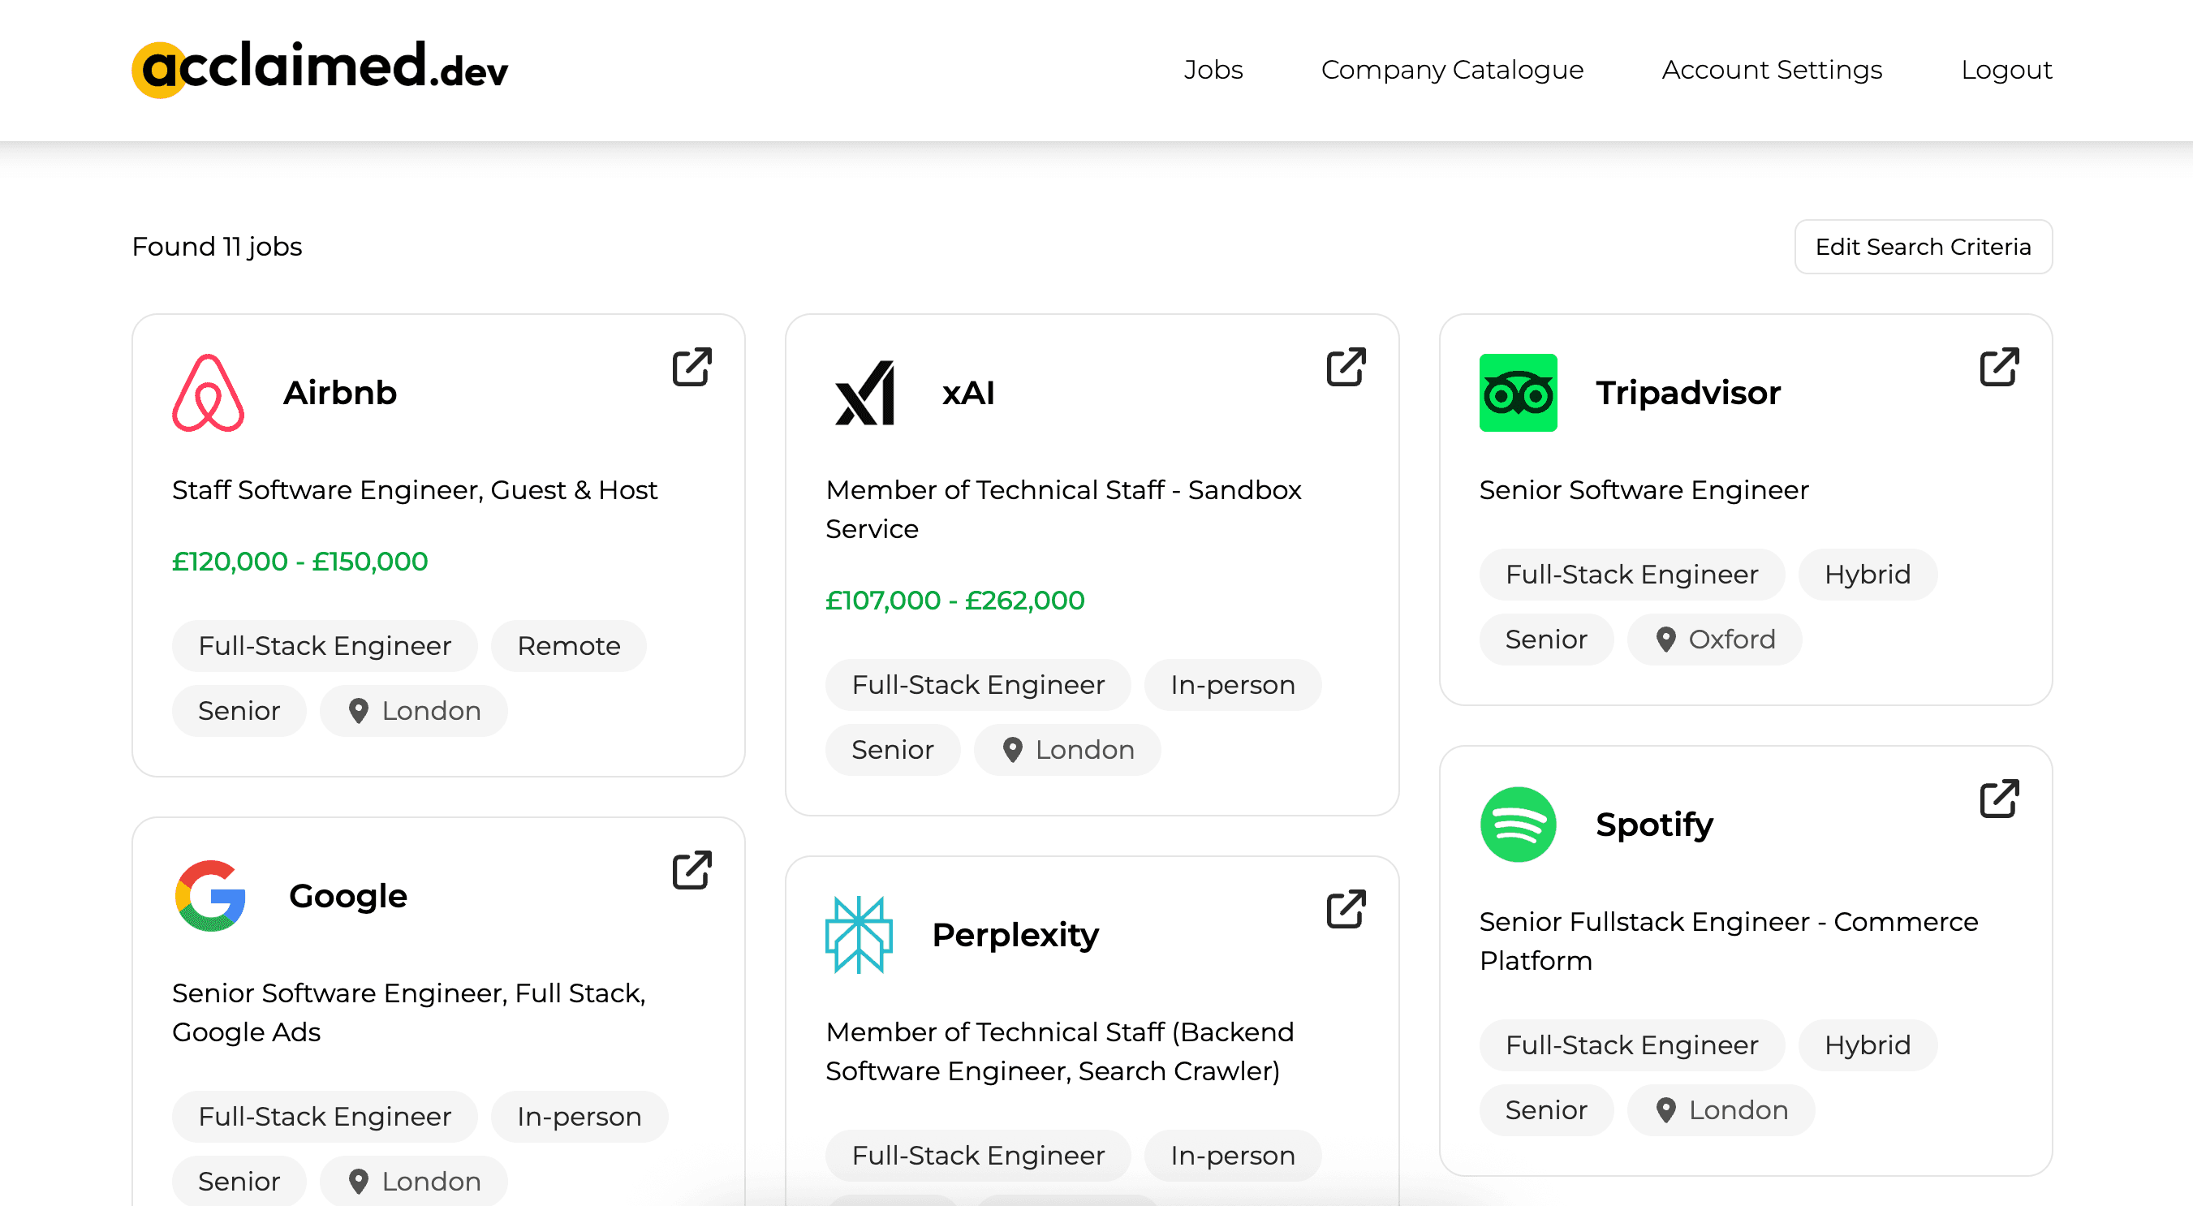This screenshot has width=2193, height=1206.
Task: Open xAI company name link
Action: 968,392
